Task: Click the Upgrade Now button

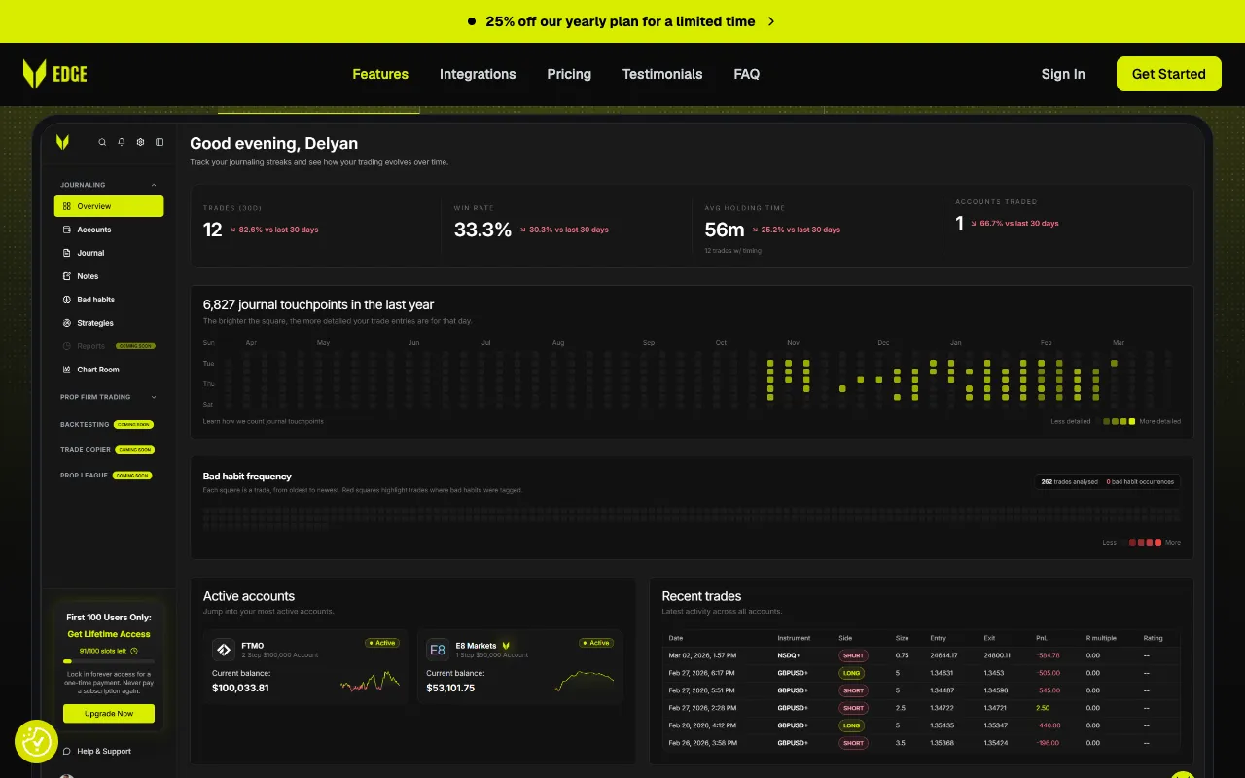Action: pyautogui.click(x=109, y=713)
